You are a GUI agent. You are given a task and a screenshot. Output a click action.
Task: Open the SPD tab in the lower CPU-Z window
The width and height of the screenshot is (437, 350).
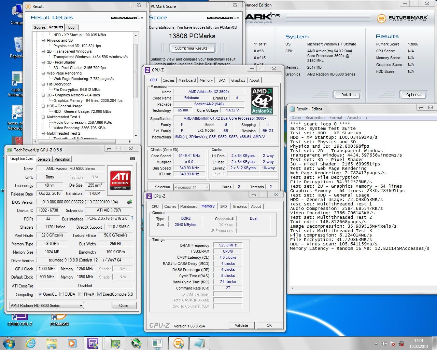224,206
